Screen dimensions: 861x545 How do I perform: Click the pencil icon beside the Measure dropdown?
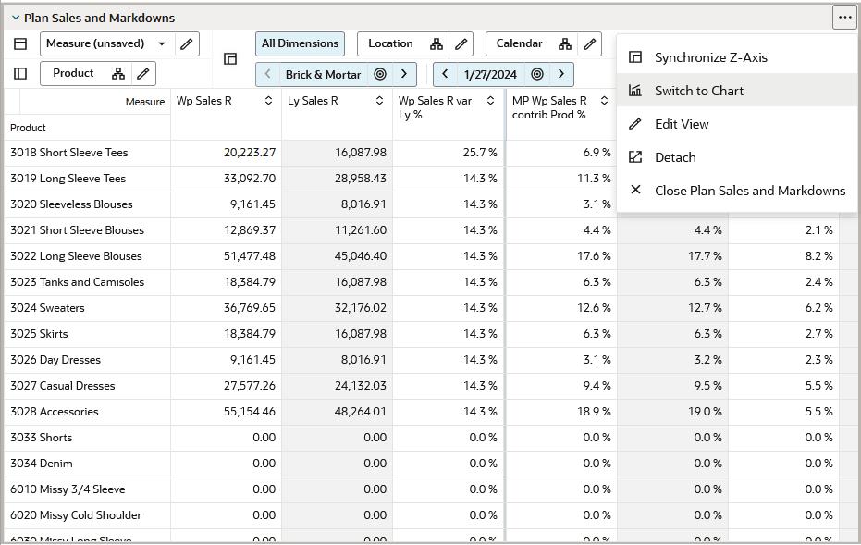tap(187, 44)
